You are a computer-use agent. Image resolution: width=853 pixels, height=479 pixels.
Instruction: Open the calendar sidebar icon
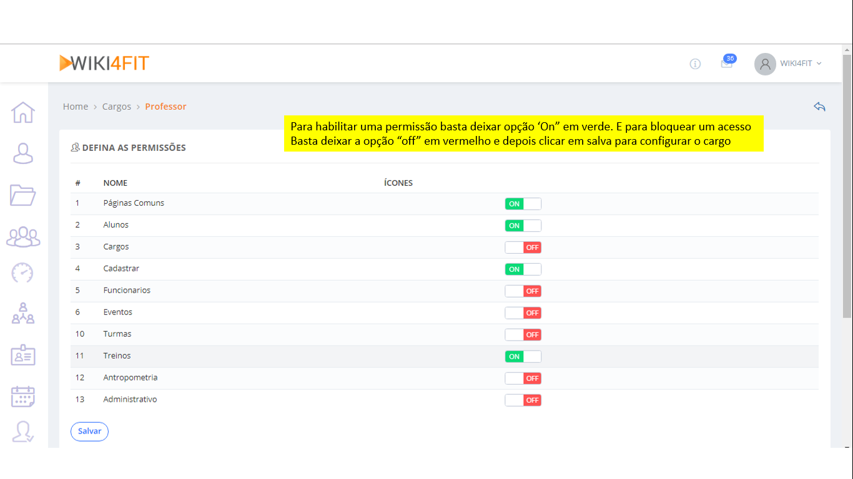[23, 396]
